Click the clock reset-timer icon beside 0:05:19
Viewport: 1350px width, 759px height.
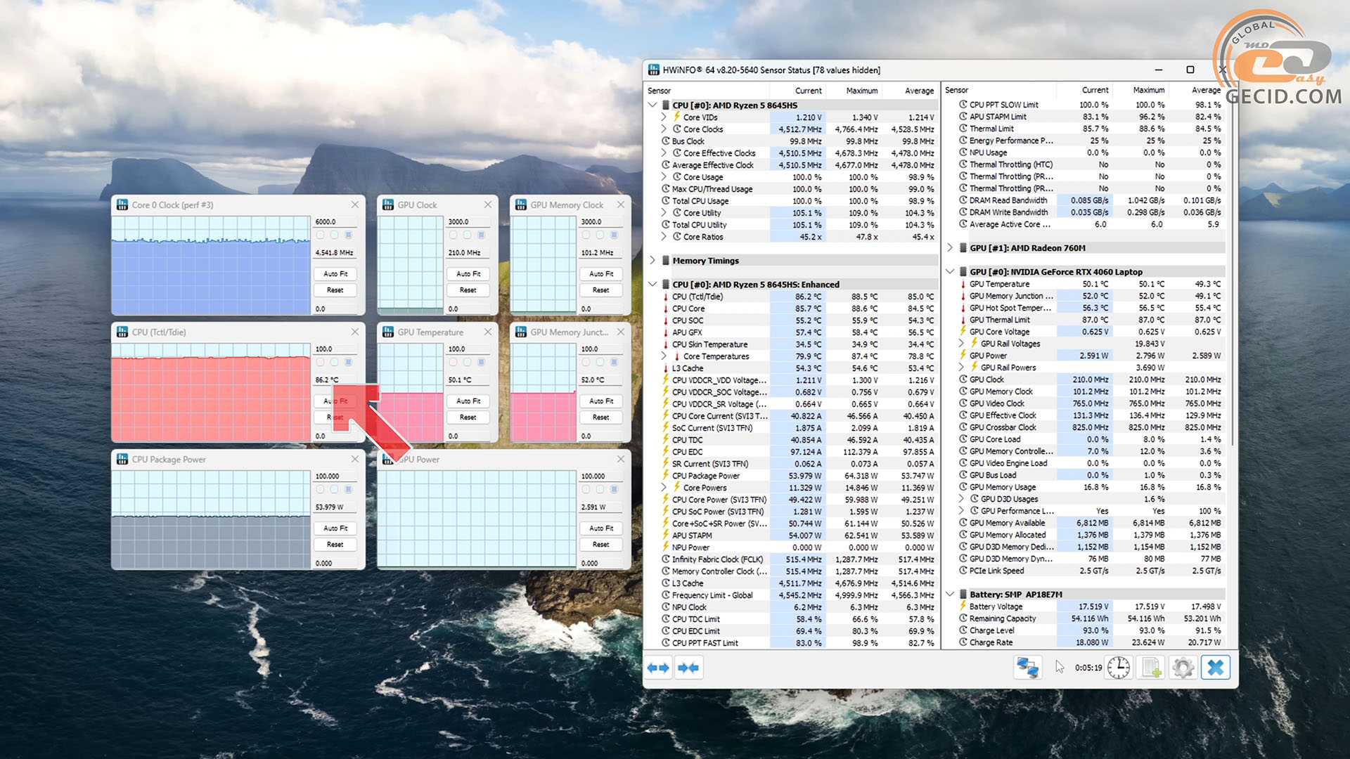click(x=1119, y=668)
